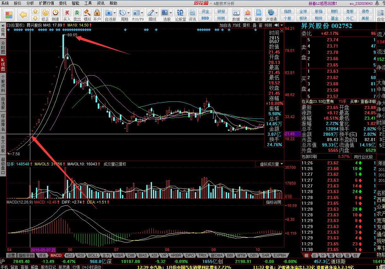Click the down arrow toolbar icon

point(35,18)
